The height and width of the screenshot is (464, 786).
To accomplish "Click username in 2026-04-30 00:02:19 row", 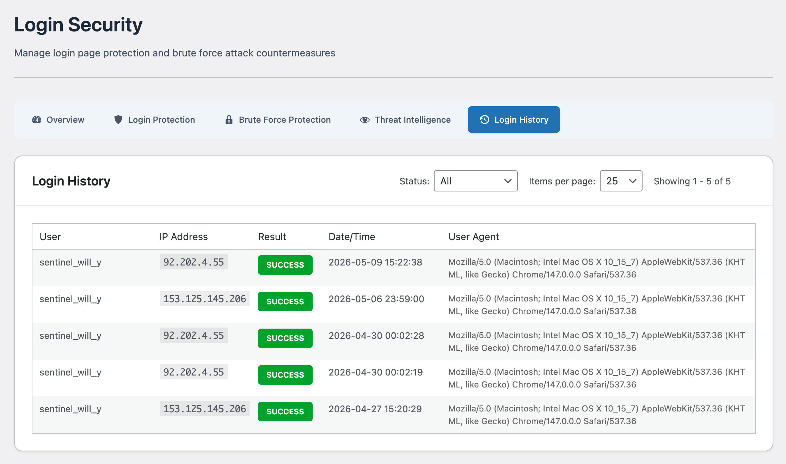I will click(70, 372).
